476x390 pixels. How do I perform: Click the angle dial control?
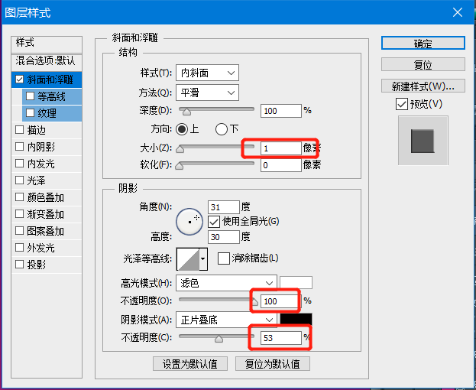click(189, 222)
